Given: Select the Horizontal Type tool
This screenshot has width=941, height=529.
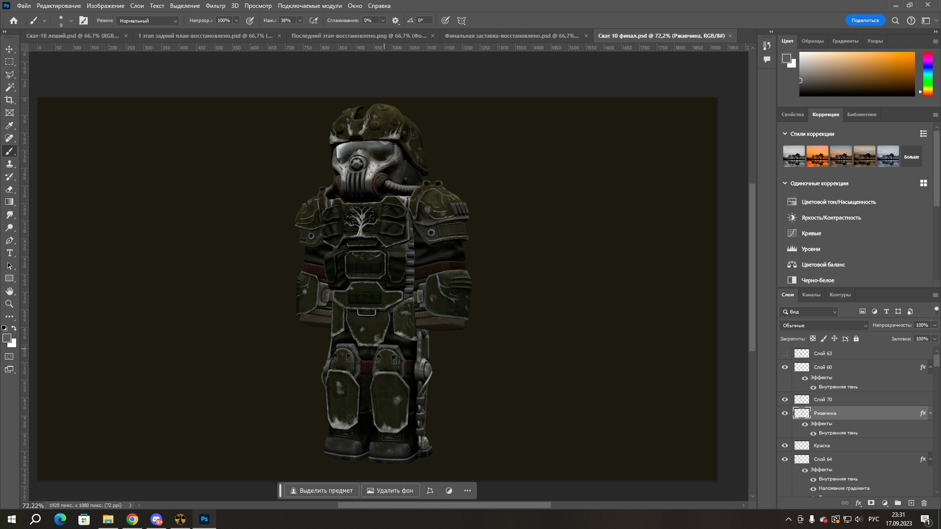Looking at the screenshot, I should 9,253.
